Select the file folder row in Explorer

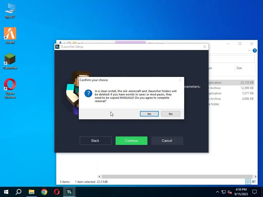click(231, 104)
